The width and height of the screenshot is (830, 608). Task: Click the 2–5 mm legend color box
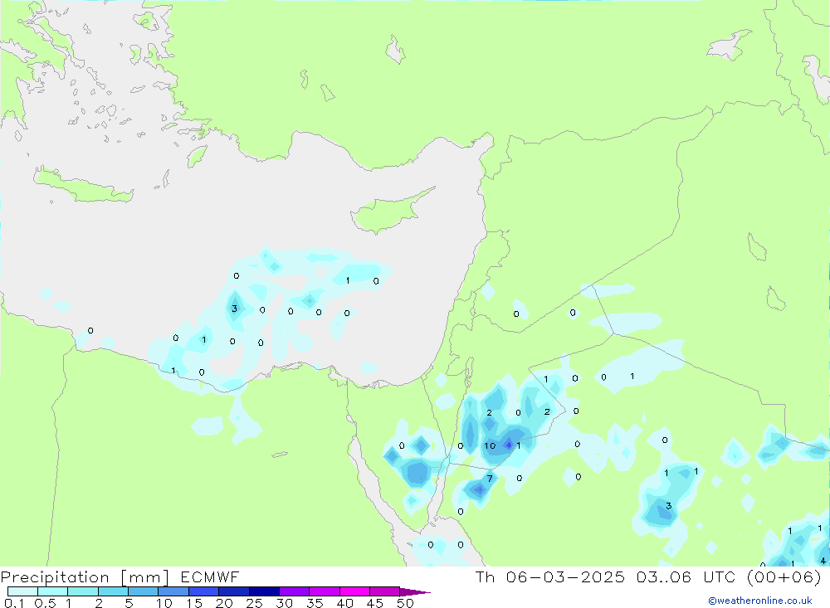point(113,591)
